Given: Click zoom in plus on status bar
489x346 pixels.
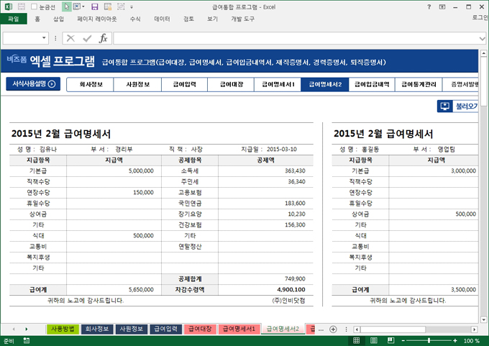Looking at the screenshot, I should pyautogui.click(x=456, y=340).
